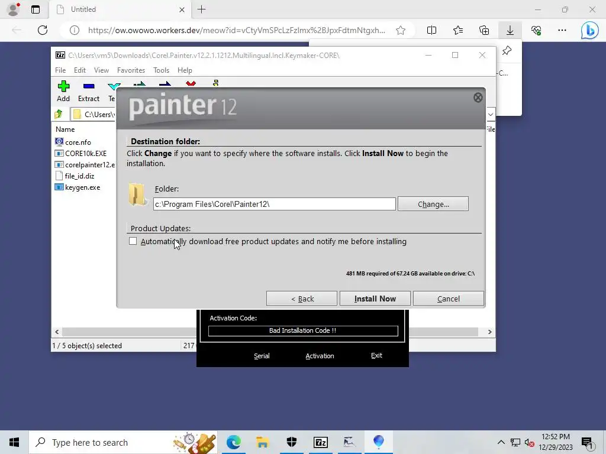Pin the downloads panel with the pin icon
This screenshot has height=454, width=606.
pos(507,51)
